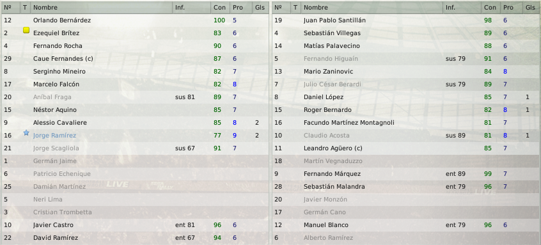Viewport: 541px width, 245px height.
Task: Click the Nº header in right table
Action: pyautogui.click(x=281, y=7)
